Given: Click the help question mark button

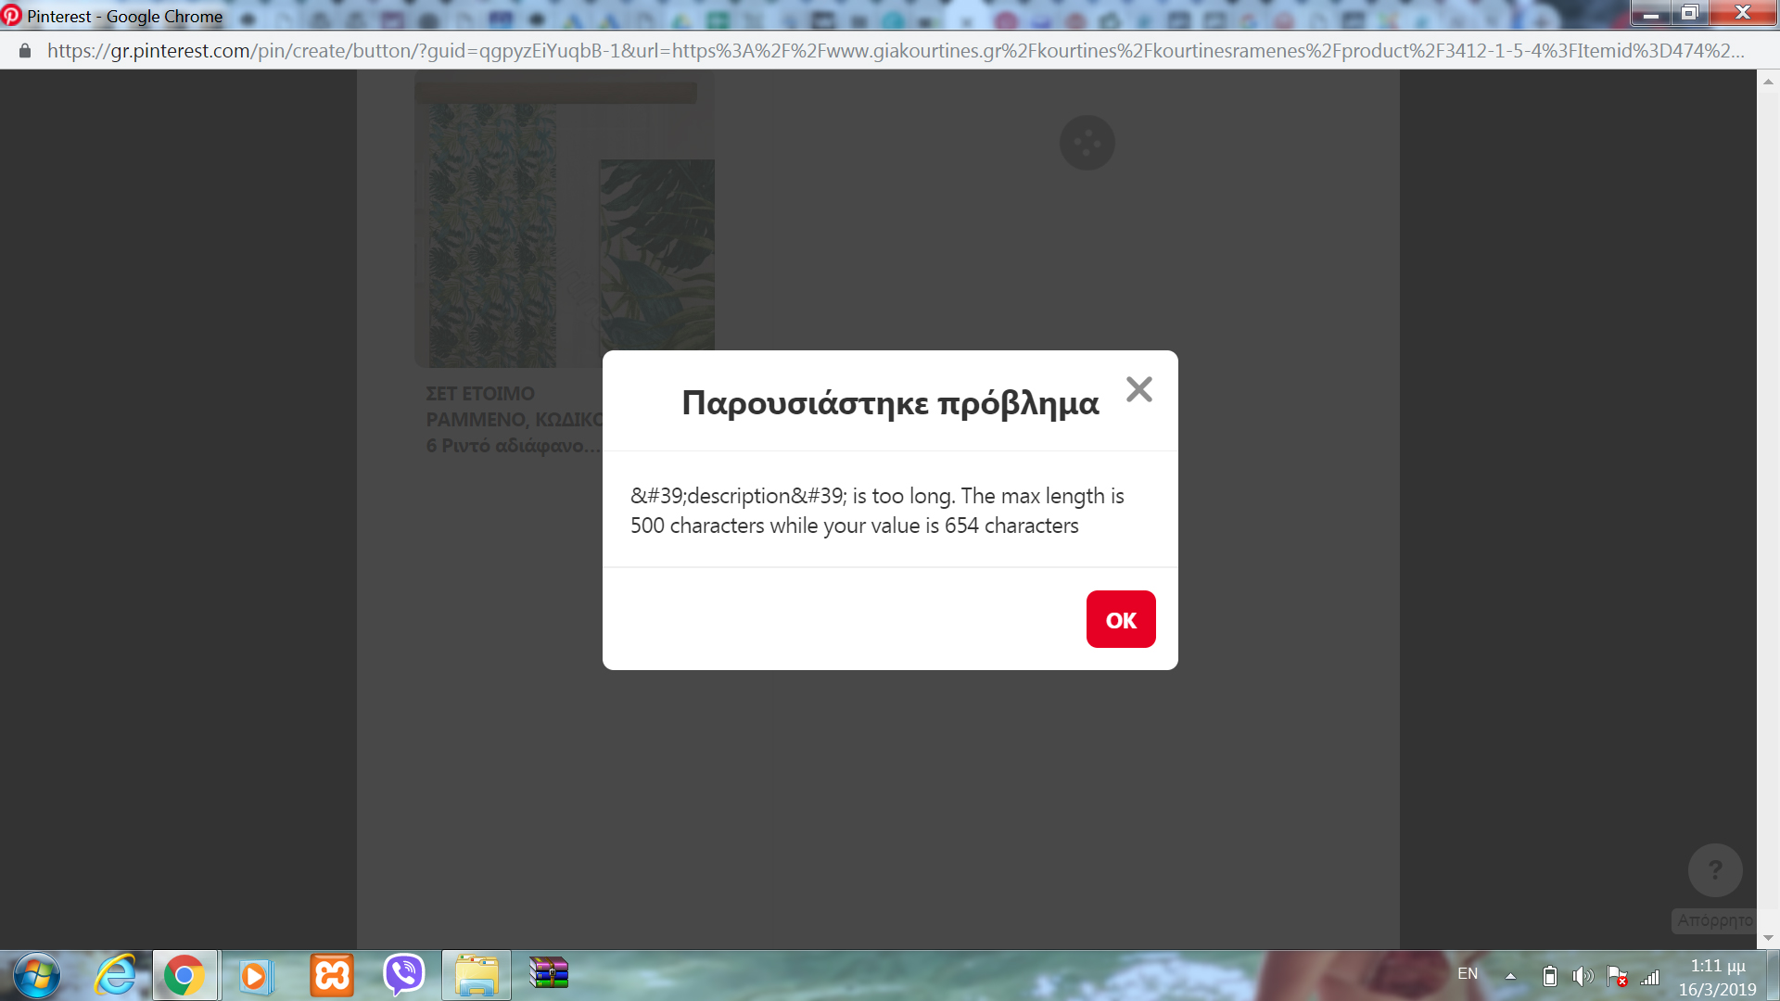Looking at the screenshot, I should 1714,870.
